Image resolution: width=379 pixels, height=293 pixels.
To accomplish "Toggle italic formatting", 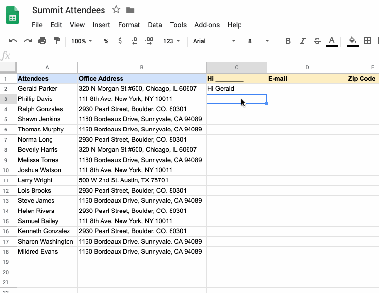I will click(x=302, y=41).
